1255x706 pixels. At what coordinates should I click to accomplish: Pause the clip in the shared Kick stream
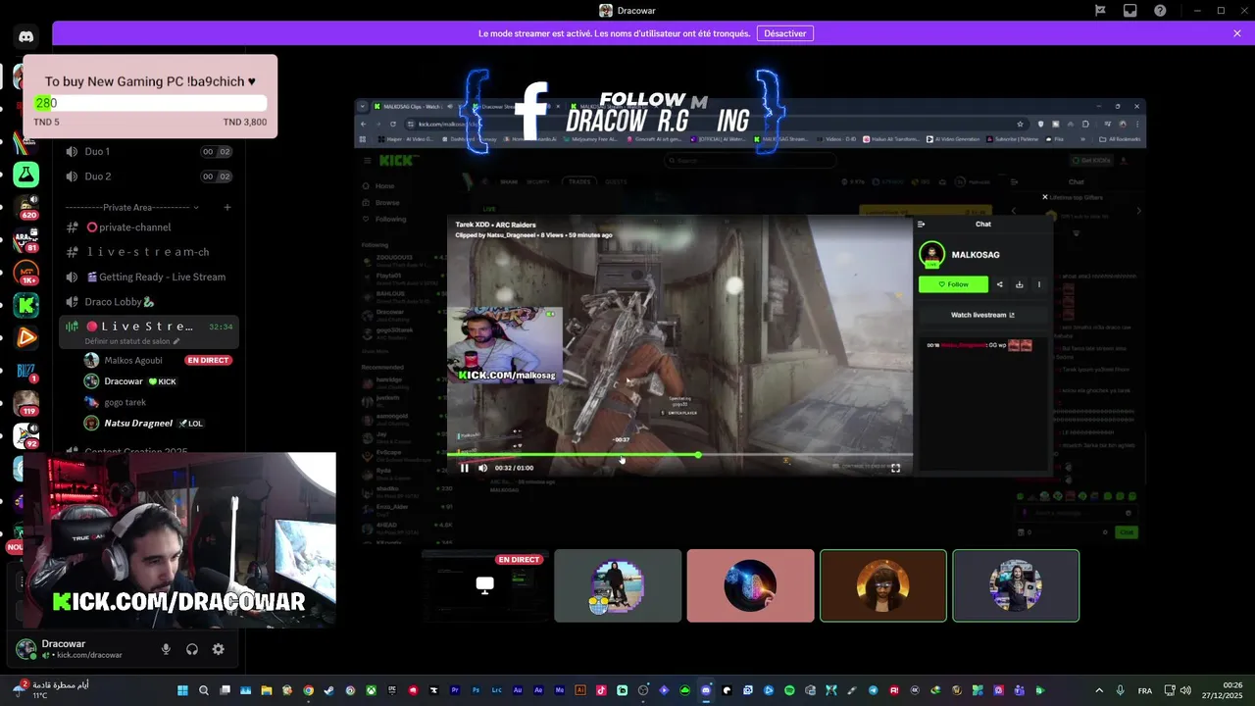pyautogui.click(x=465, y=468)
